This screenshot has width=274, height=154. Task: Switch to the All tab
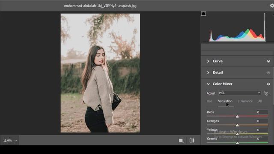pyautogui.click(x=260, y=101)
